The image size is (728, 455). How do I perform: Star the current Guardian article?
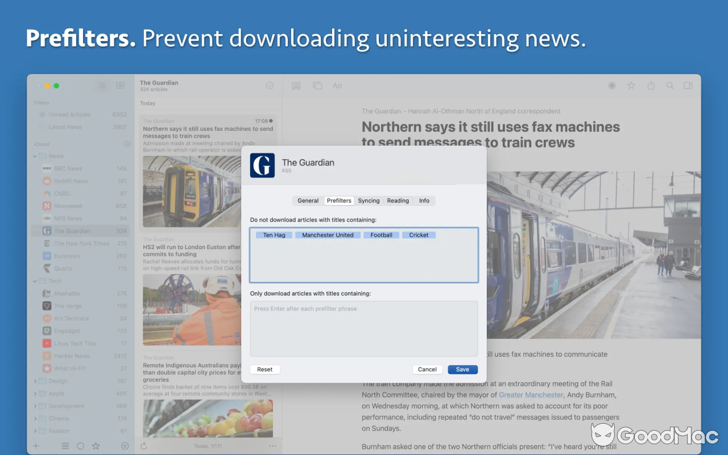631,85
